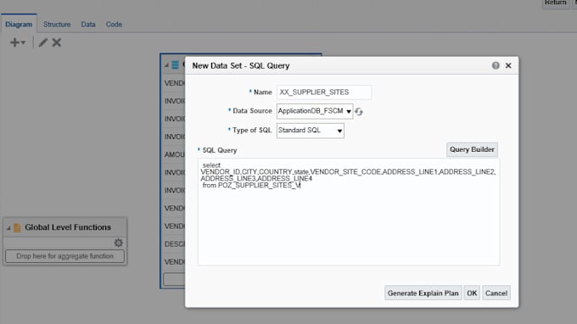Cancel the new data set dialog
The image size is (577, 324).
pos(496,293)
